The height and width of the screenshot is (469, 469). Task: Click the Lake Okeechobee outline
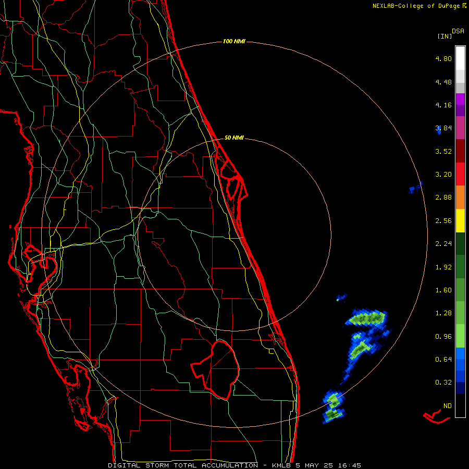(x=215, y=370)
